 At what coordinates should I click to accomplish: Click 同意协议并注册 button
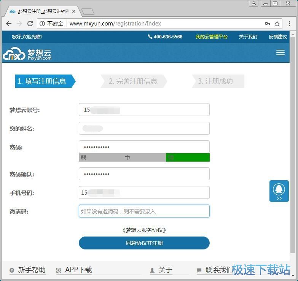coord(144,243)
